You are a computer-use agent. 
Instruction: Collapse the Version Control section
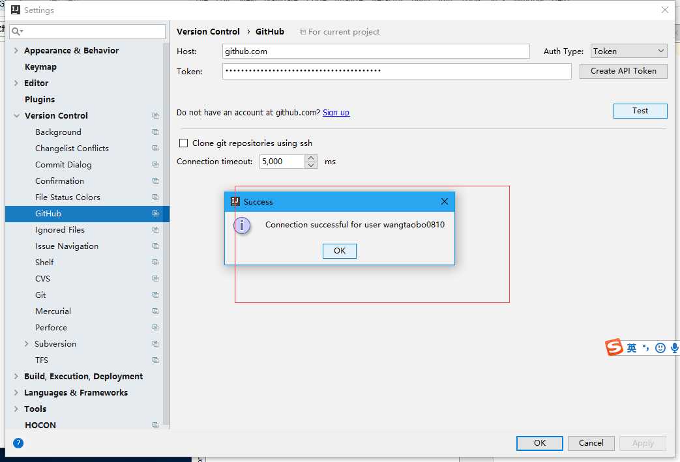pos(16,116)
